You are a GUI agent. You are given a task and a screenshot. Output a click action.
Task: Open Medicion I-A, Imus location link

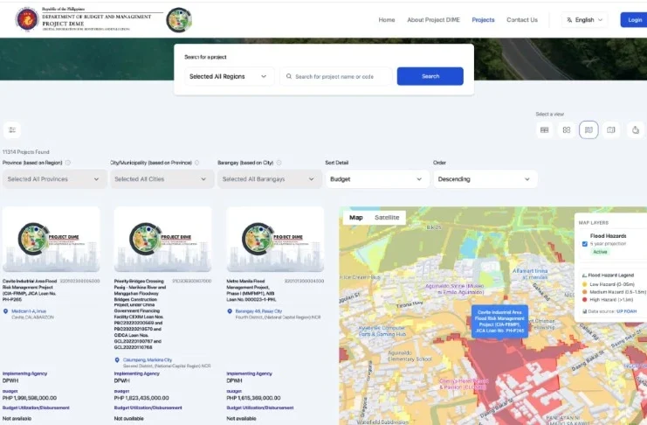pos(29,311)
